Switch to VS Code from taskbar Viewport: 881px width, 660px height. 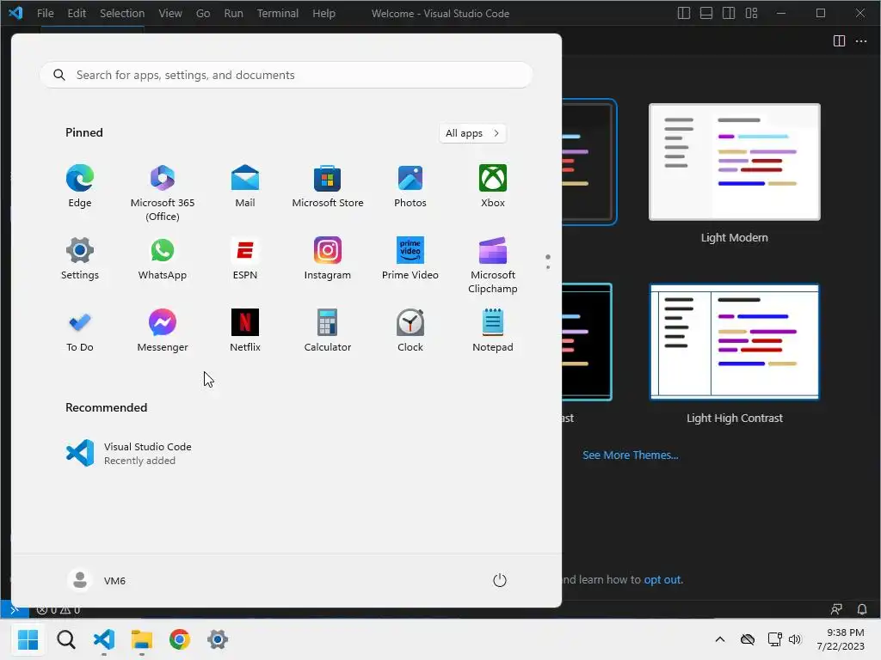pos(104,639)
